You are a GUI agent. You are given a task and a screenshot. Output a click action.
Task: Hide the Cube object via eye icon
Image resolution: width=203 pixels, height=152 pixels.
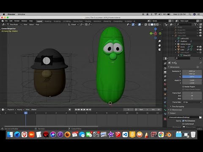[198, 49]
